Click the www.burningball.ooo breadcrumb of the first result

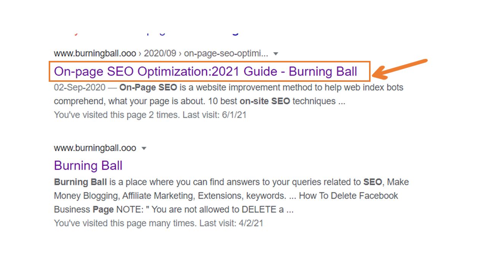point(94,54)
